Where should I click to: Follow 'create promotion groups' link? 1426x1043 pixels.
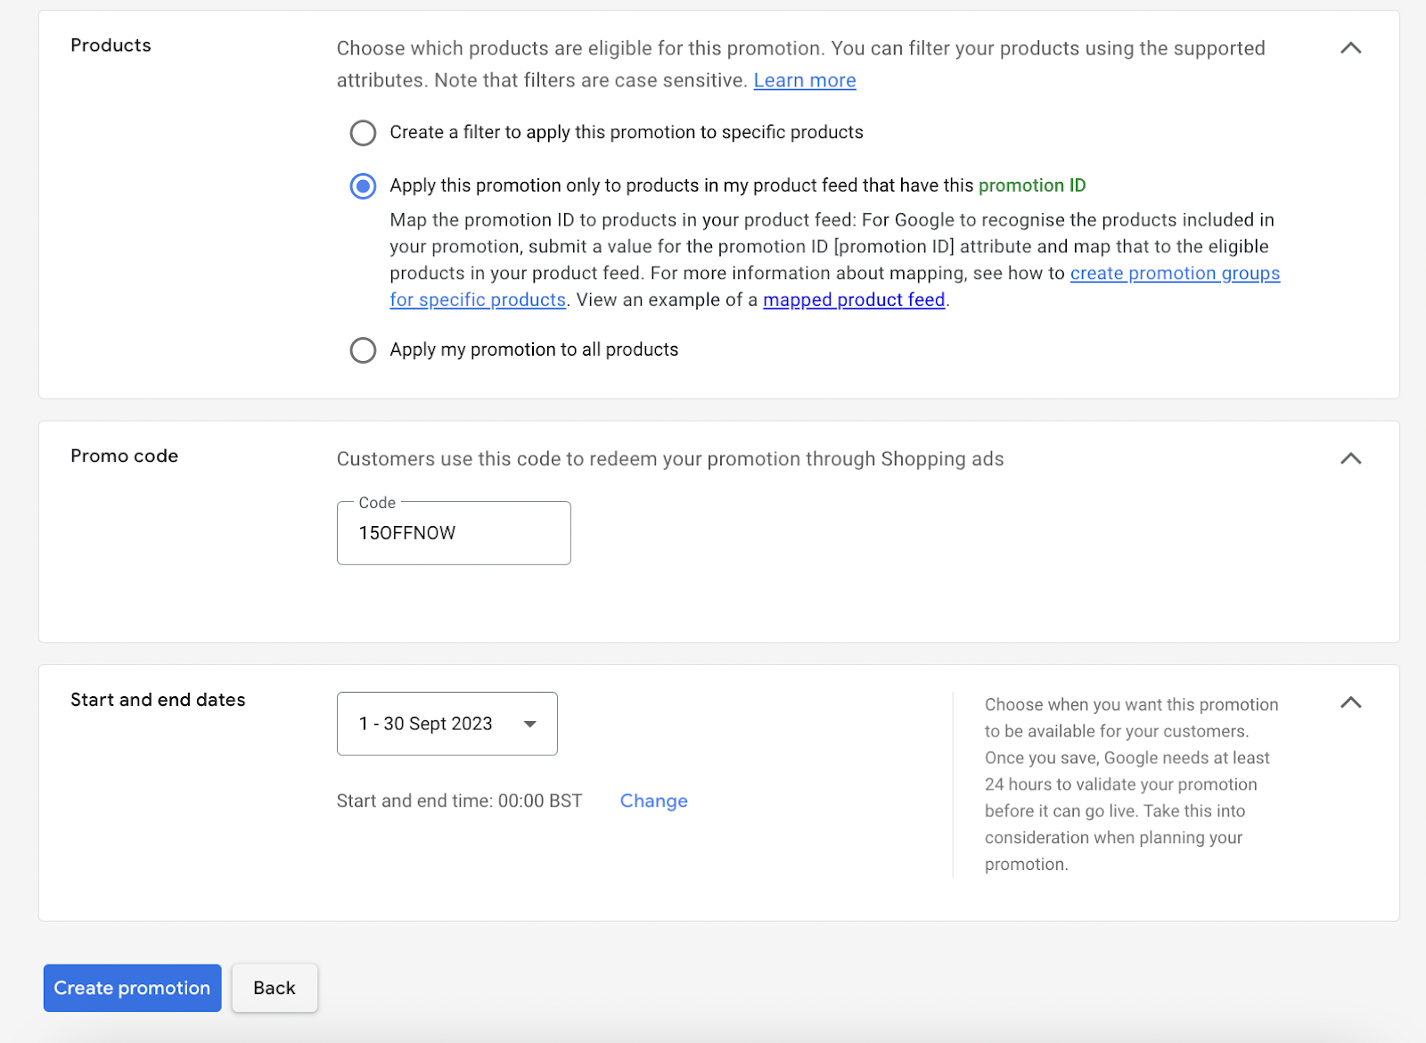click(x=1174, y=273)
